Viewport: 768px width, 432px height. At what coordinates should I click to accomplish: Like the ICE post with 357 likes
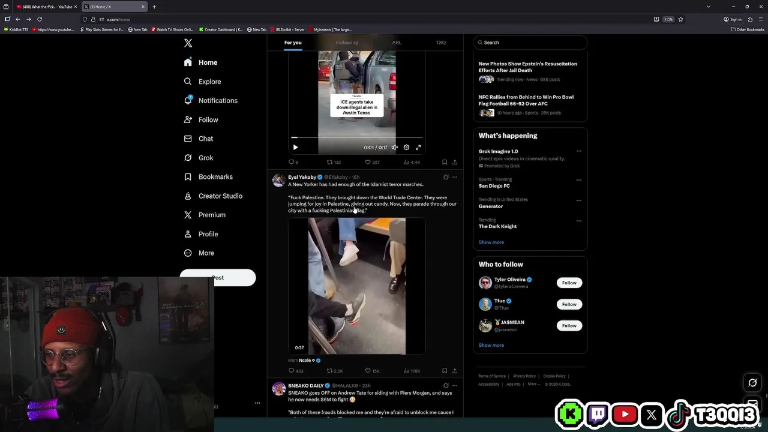(373, 162)
